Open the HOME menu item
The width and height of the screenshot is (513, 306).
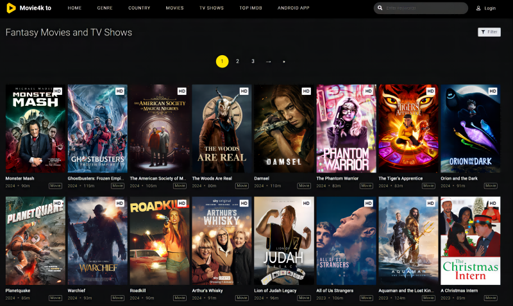pyautogui.click(x=74, y=8)
